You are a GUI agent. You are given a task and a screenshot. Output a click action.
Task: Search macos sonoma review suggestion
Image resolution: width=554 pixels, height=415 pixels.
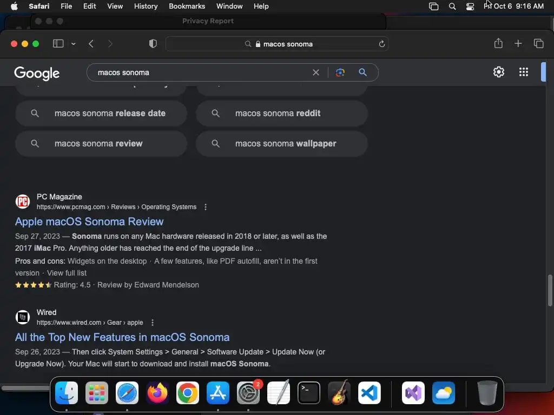click(x=101, y=144)
